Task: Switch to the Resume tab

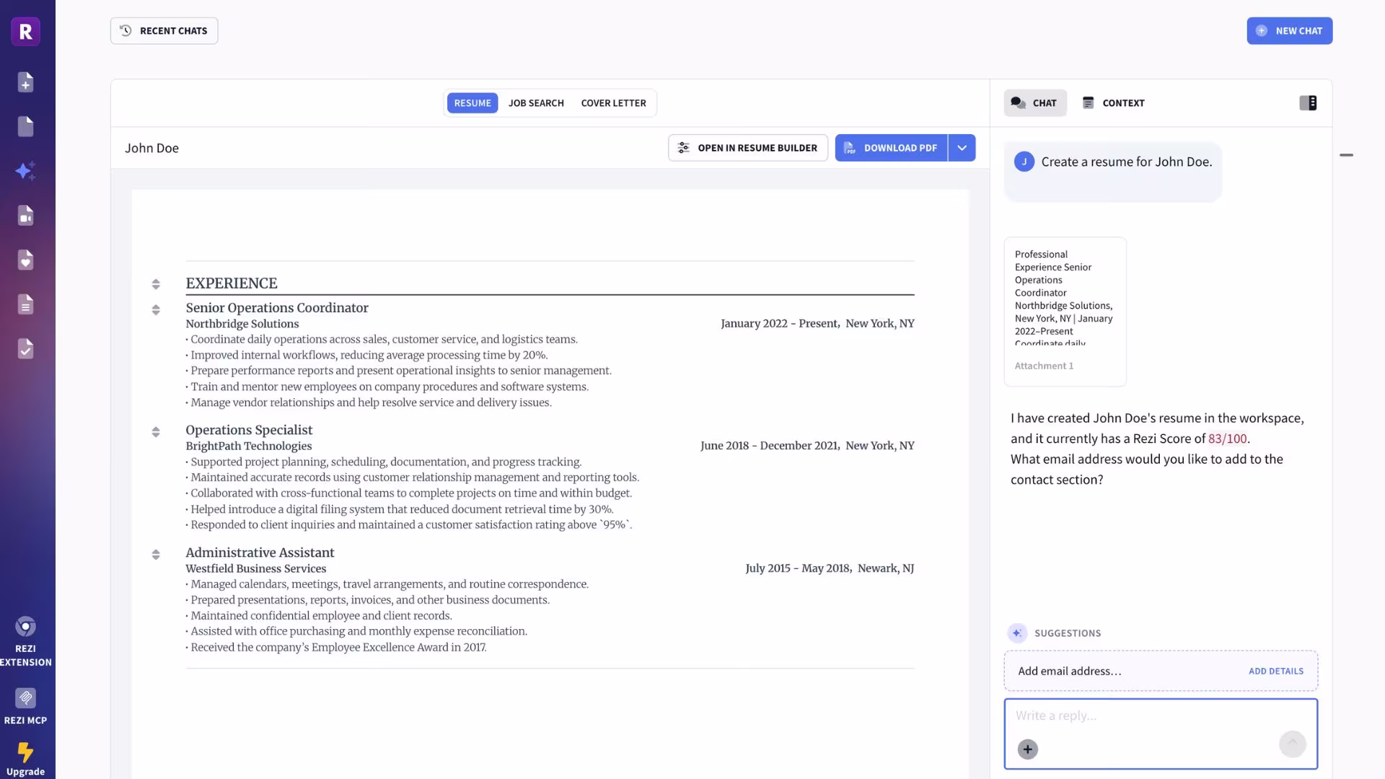Action: point(472,103)
